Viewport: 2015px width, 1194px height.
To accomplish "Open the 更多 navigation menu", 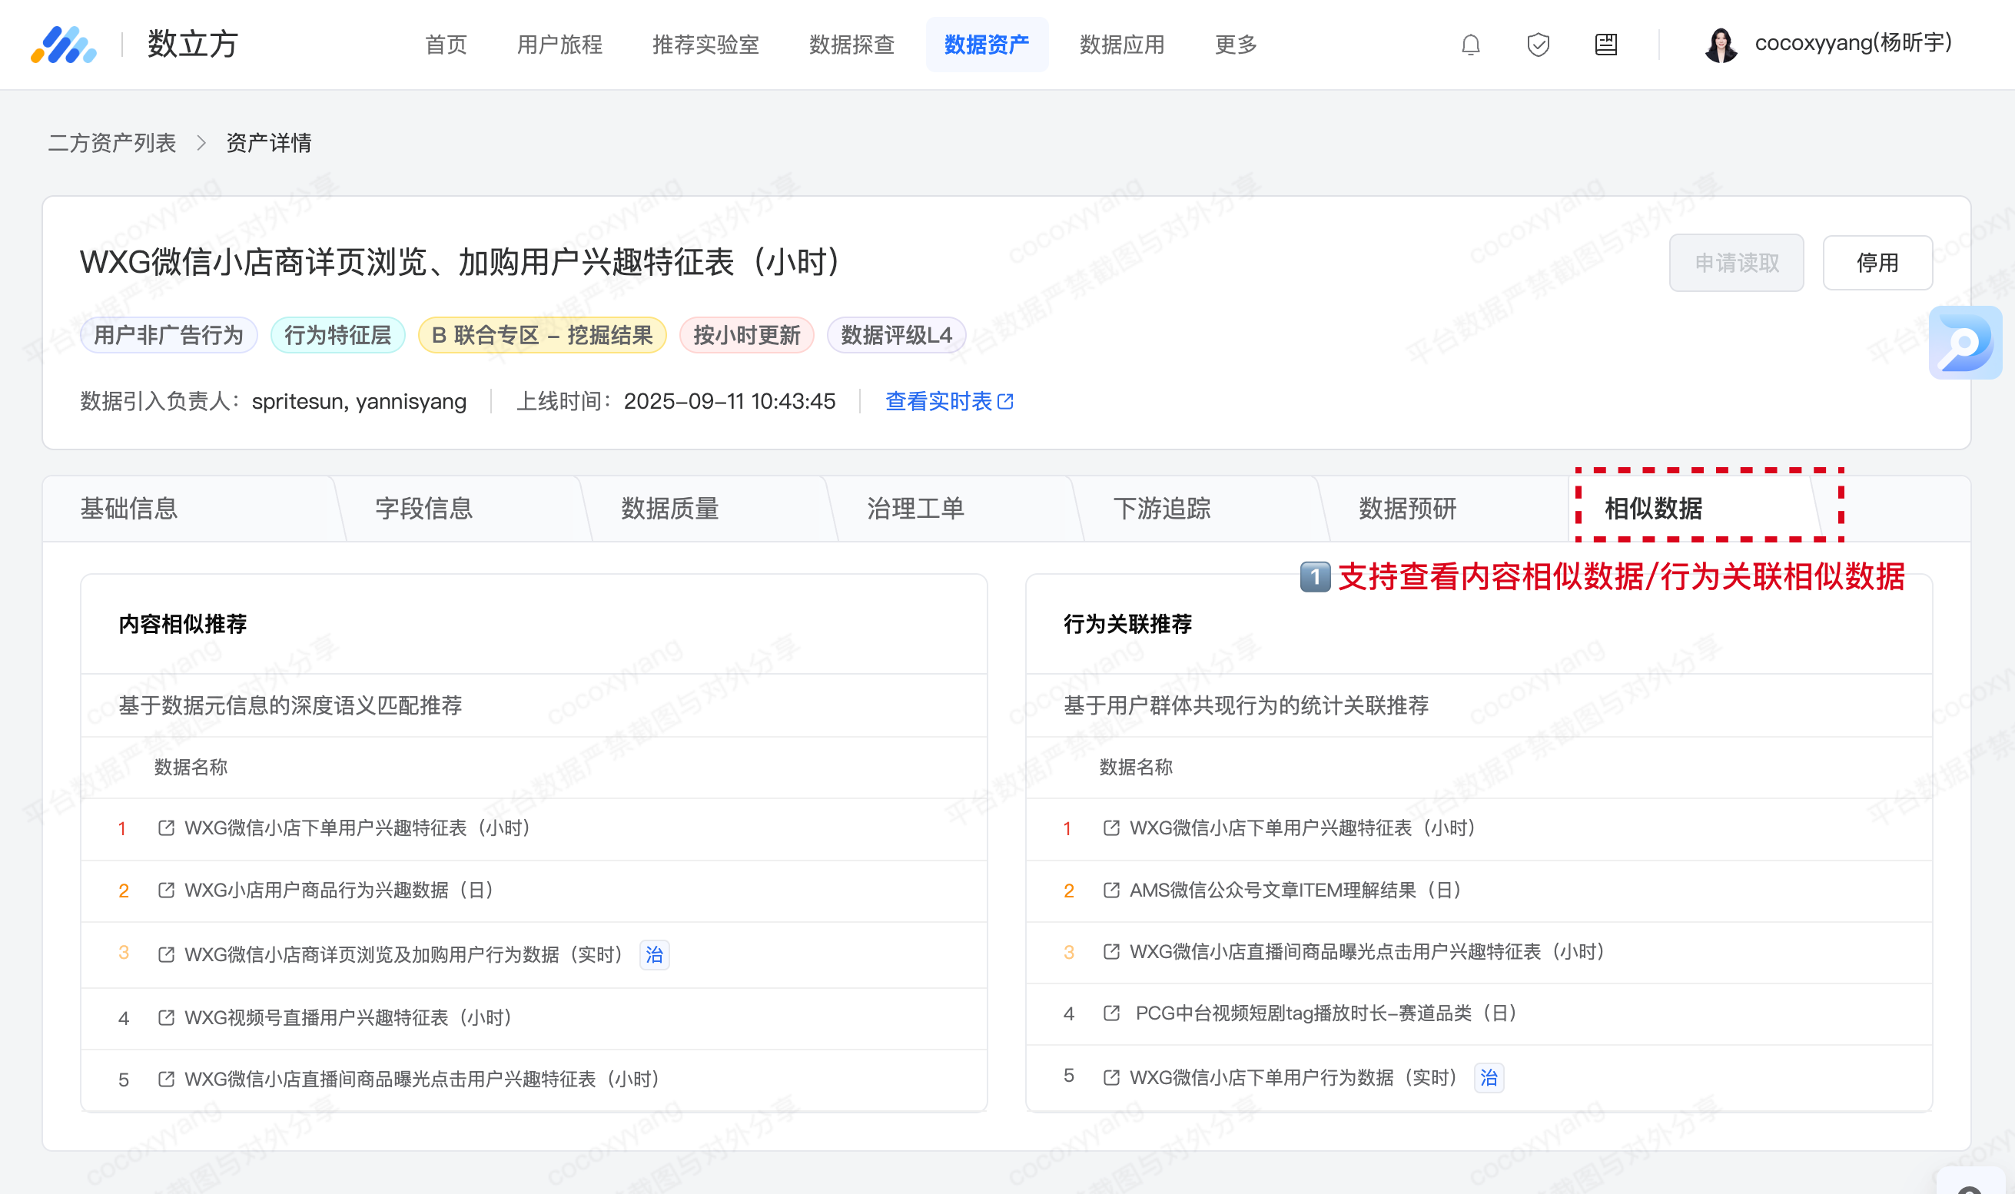I will point(1235,45).
